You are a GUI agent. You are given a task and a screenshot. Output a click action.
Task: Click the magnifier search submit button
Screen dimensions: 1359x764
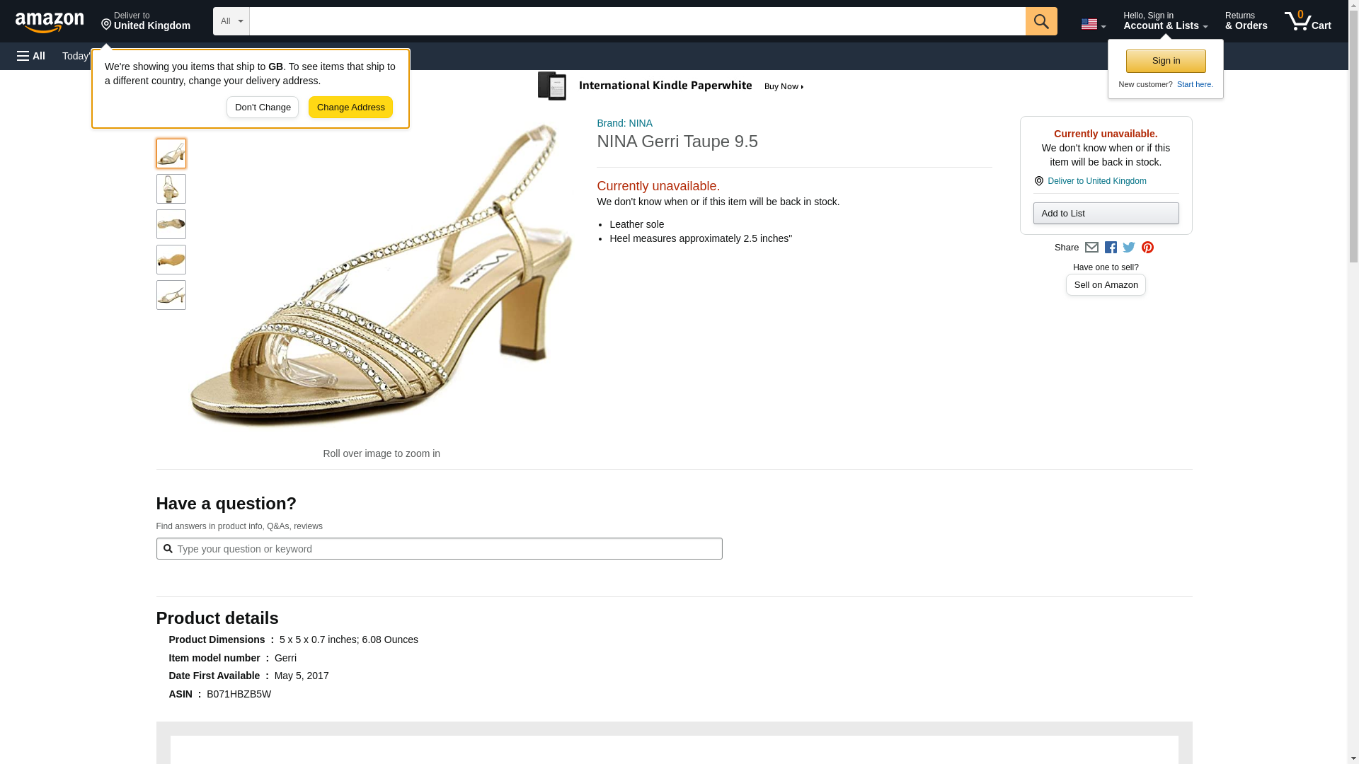pos(1040,21)
